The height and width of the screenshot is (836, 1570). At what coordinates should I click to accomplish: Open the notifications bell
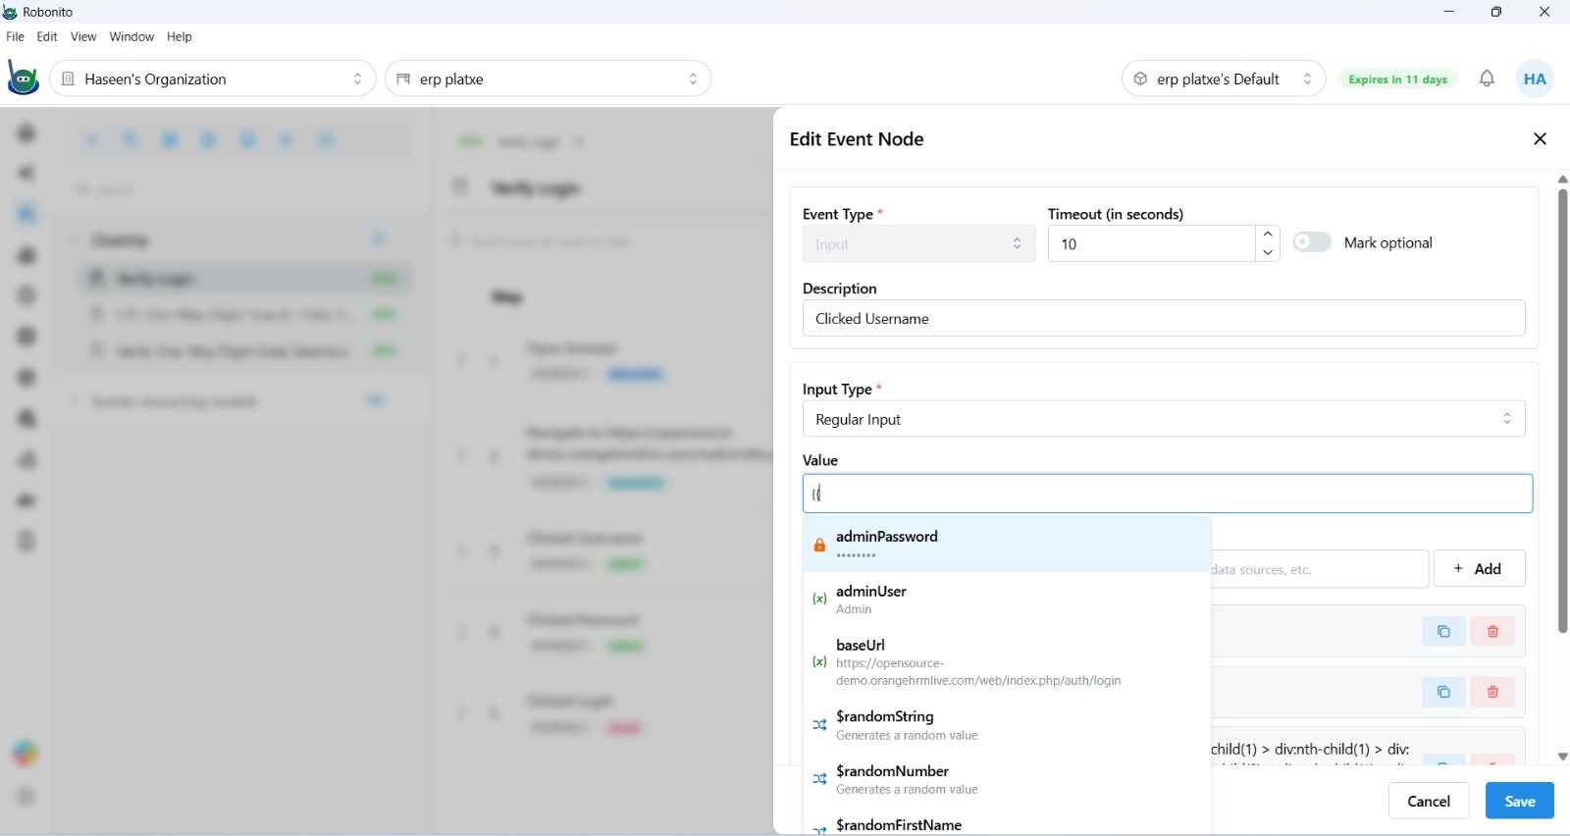(x=1487, y=78)
